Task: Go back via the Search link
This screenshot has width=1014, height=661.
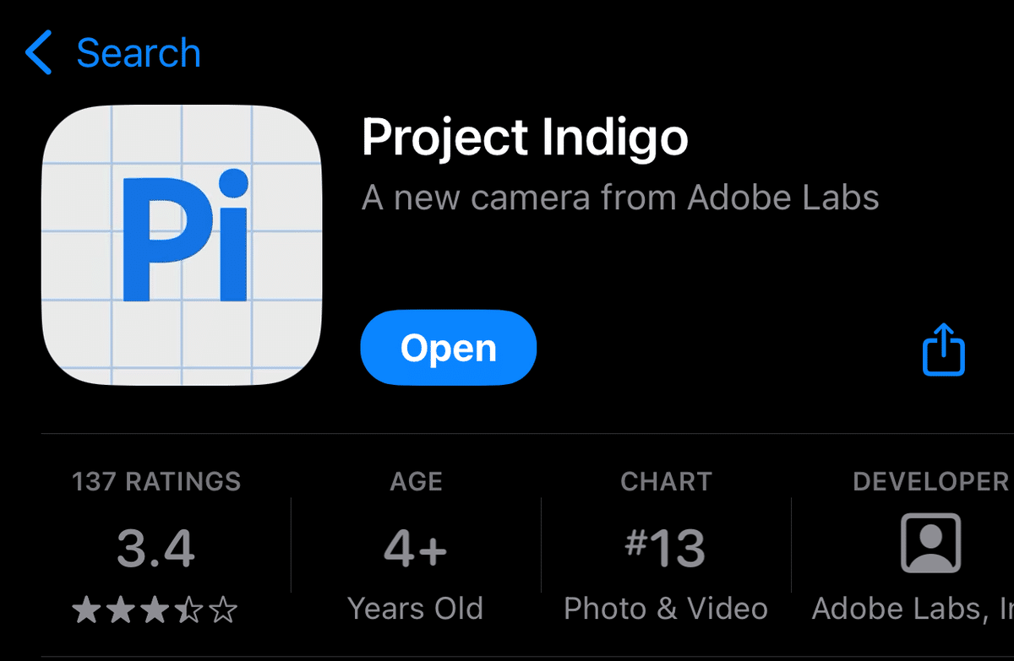Action: pos(138,52)
